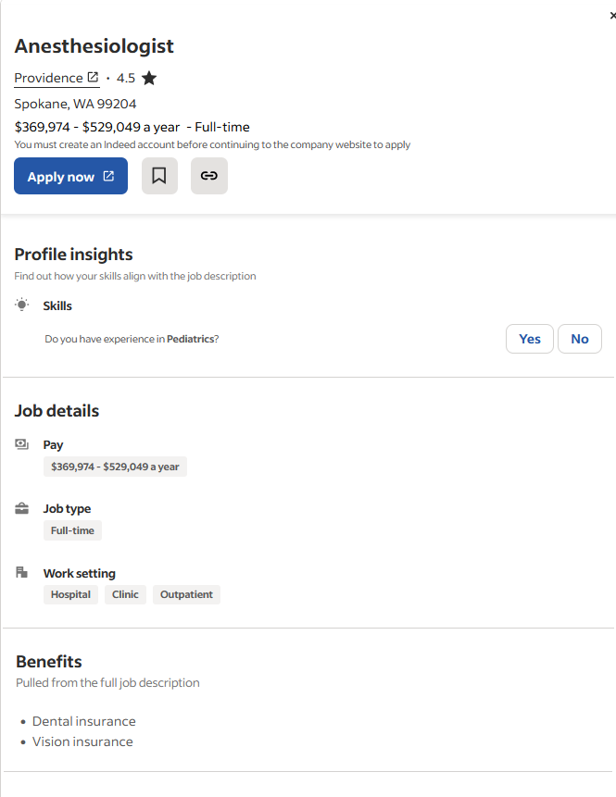The width and height of the screenshot is (616, 797).
Task: Click the Pediatrics skill keyword
Action: point(190,339)
